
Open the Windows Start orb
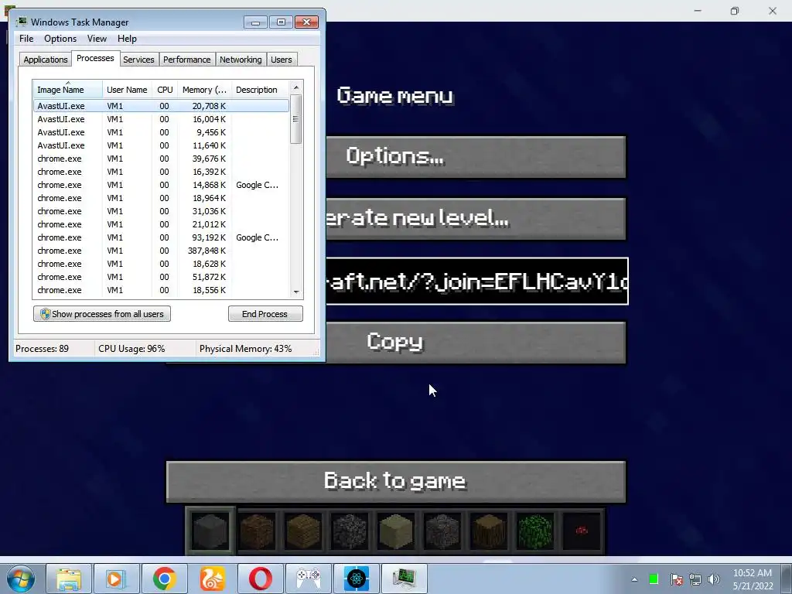click(x=21, y=579)
